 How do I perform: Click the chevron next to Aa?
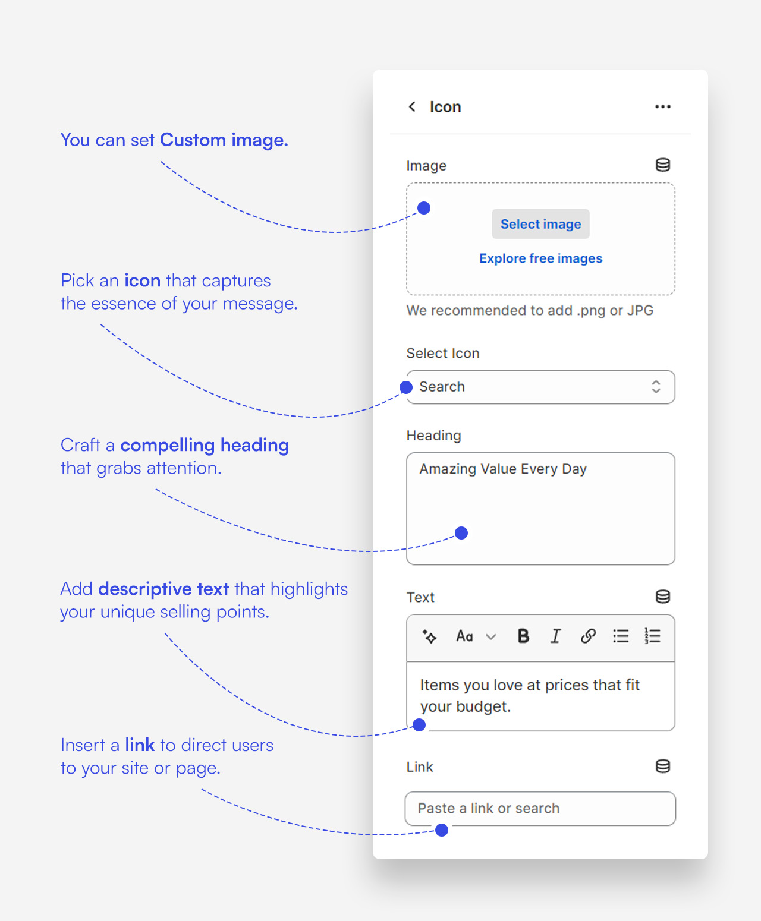(x=491, y=637)
